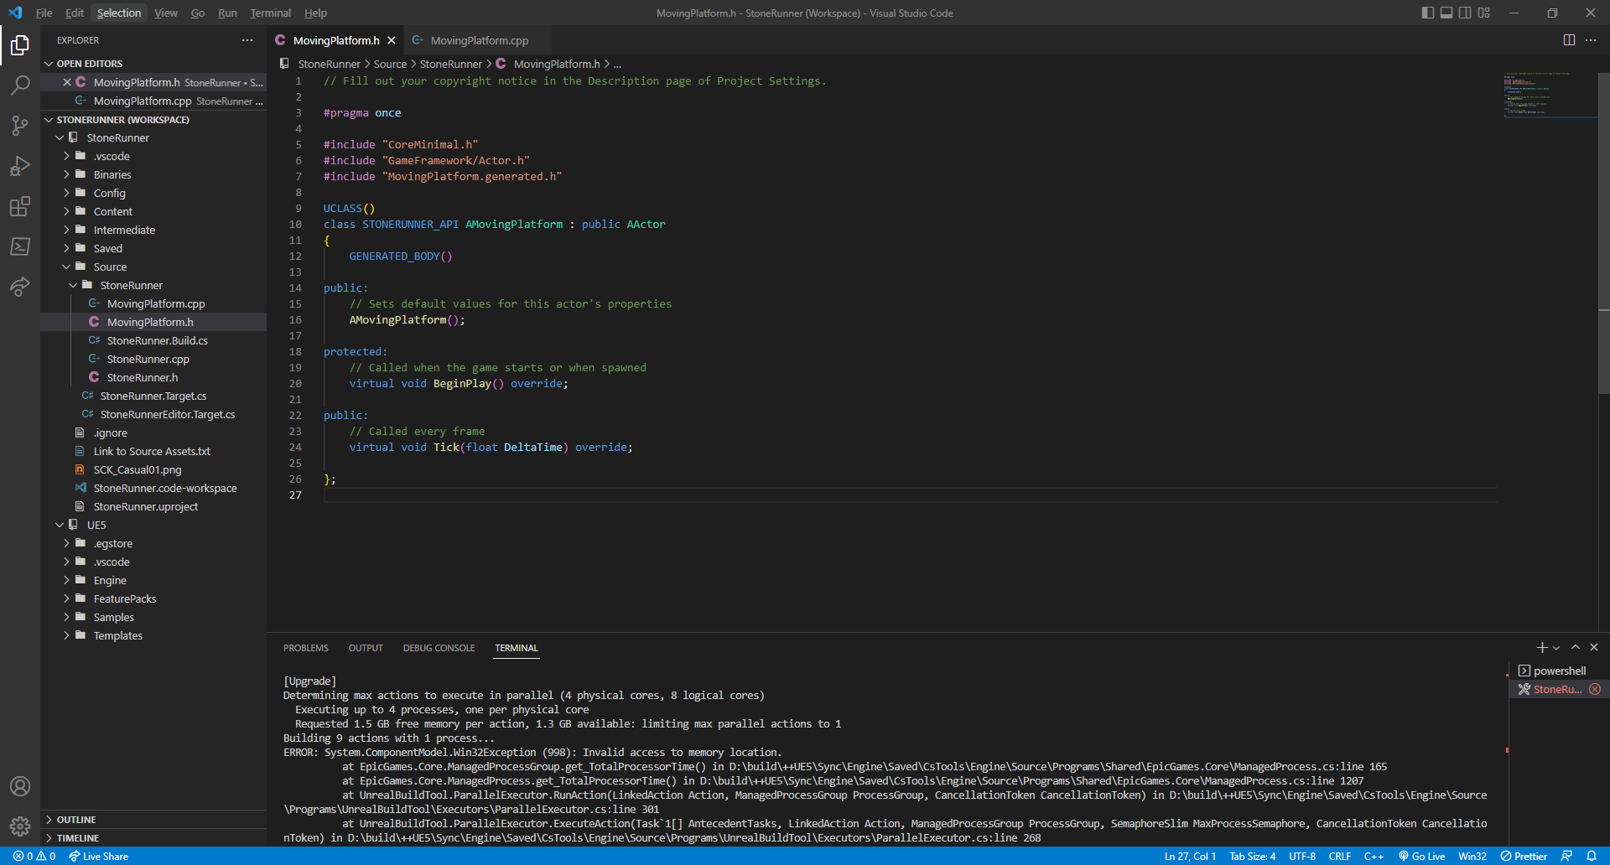Toggle the secondary side bar layout button
This screenshot has height=865, width=1610.
(x=1465, y=13)
